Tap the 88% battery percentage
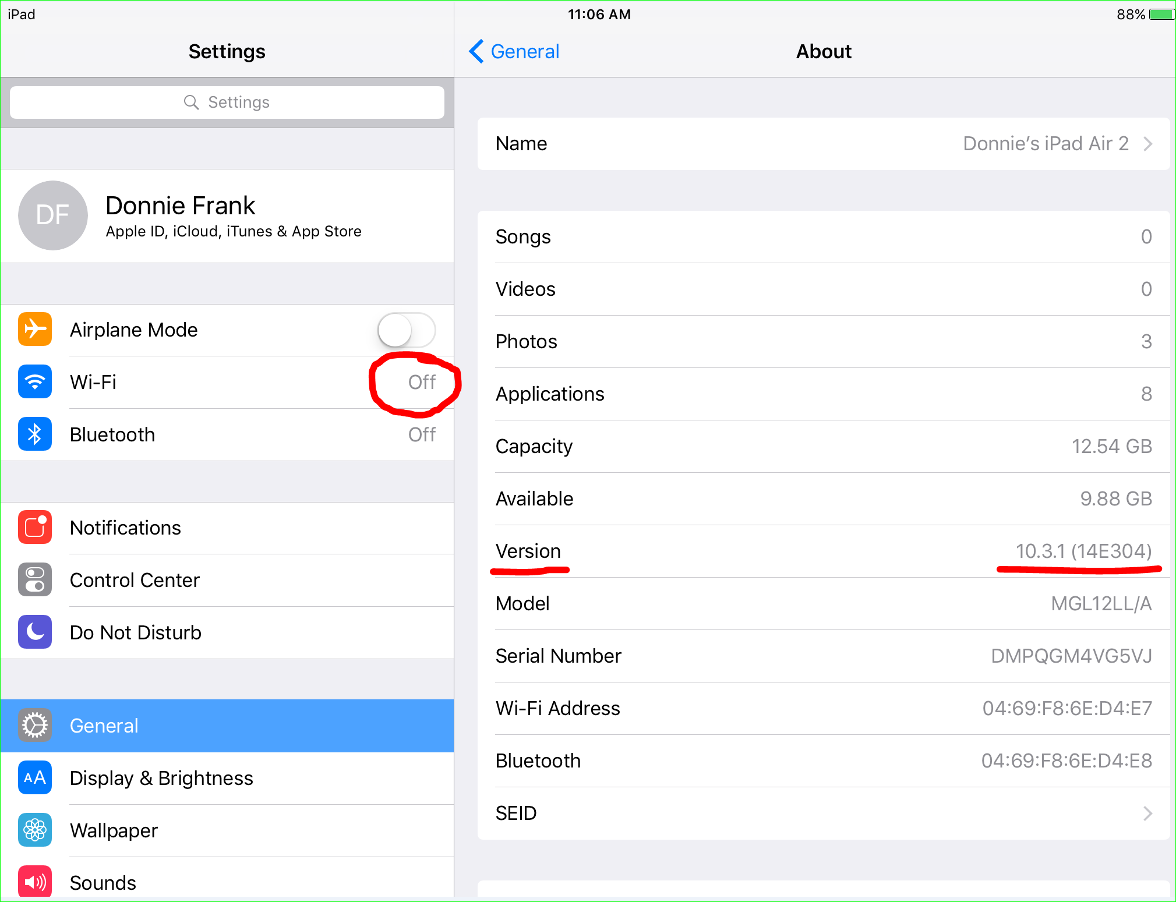The width and height of the screenshot is (1176, 902). (x=1131, y=14)
